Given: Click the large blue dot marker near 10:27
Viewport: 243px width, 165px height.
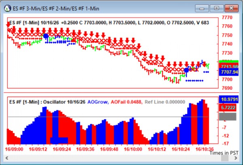Looking at the screenshot, I should (x=186, y=70).
